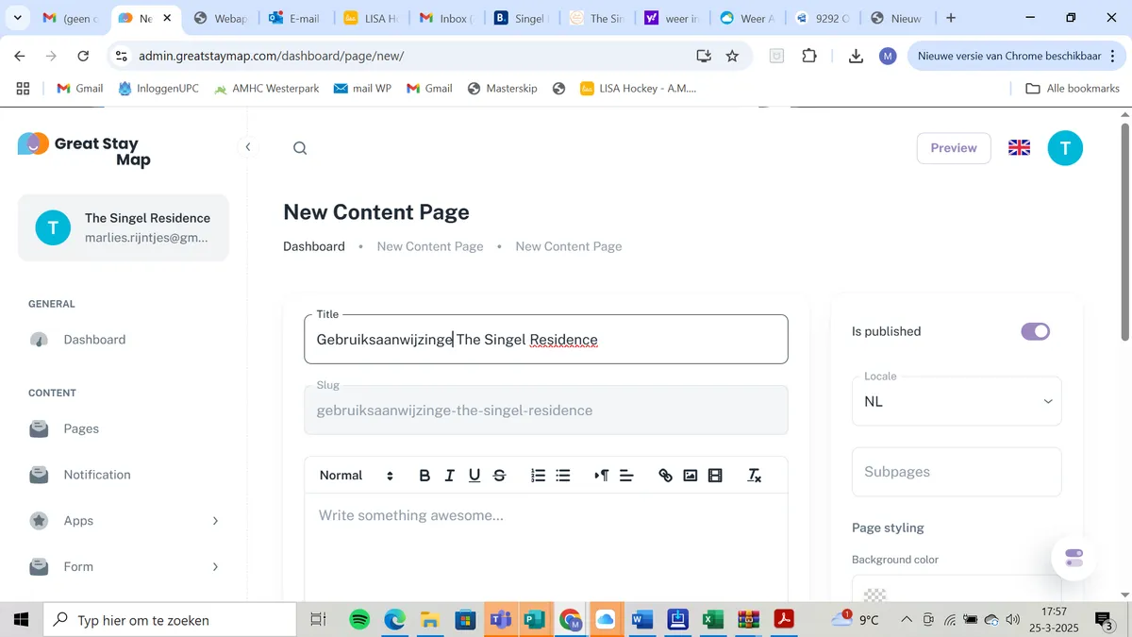Toggle the Is published switch
Screen dimensions: 1132x637
[1035, 331]
